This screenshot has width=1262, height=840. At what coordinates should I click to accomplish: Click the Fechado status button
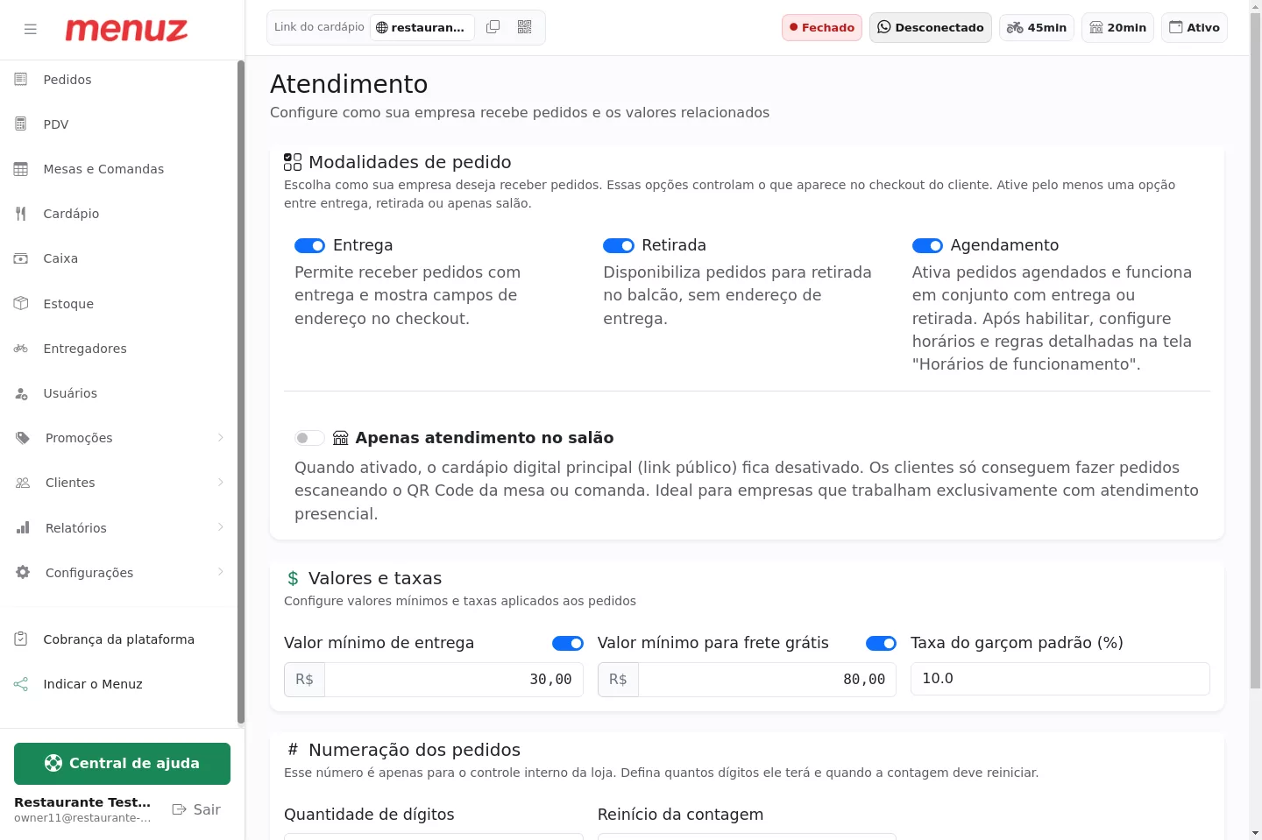click(x=822, y=27)
